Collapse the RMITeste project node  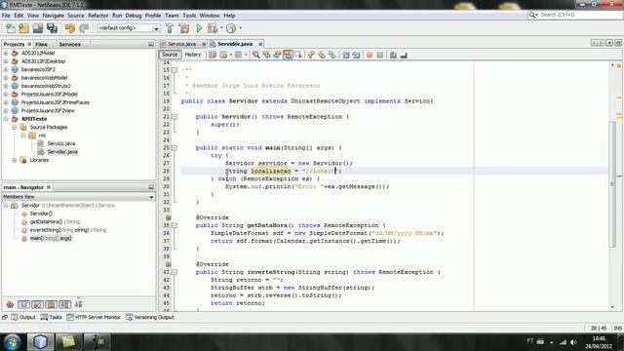point(6,119)
